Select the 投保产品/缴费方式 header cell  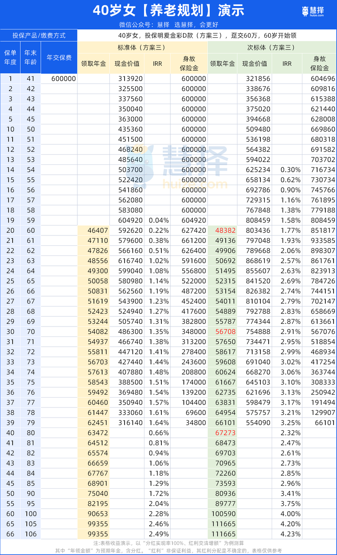39,36
